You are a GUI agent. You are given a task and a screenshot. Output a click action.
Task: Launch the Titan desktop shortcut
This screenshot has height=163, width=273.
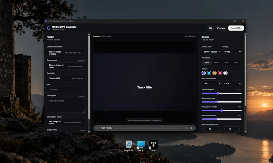coord(153,146)
